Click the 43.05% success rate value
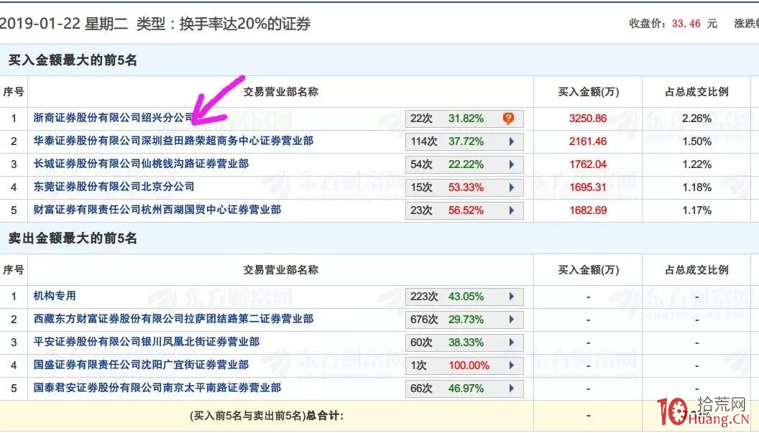Viewport: 759px width, 433px height. tap(466, 296)
